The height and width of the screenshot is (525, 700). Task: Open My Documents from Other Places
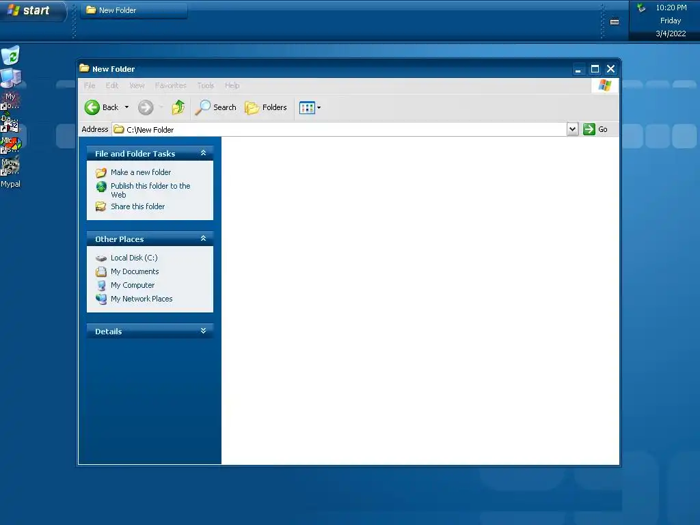tap(135, 271)
